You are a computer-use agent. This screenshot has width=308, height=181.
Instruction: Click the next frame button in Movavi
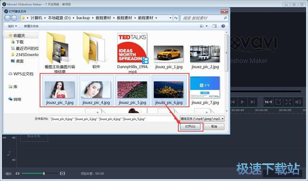tap(253, 102)
